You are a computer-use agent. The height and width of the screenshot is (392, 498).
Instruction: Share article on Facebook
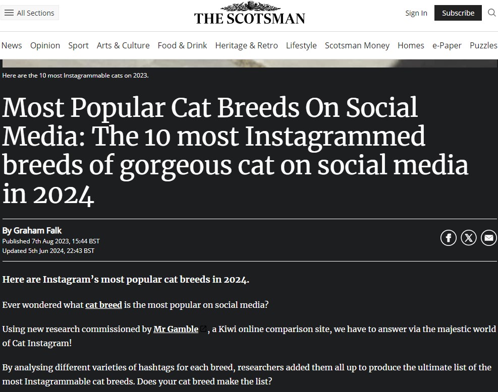449,237
